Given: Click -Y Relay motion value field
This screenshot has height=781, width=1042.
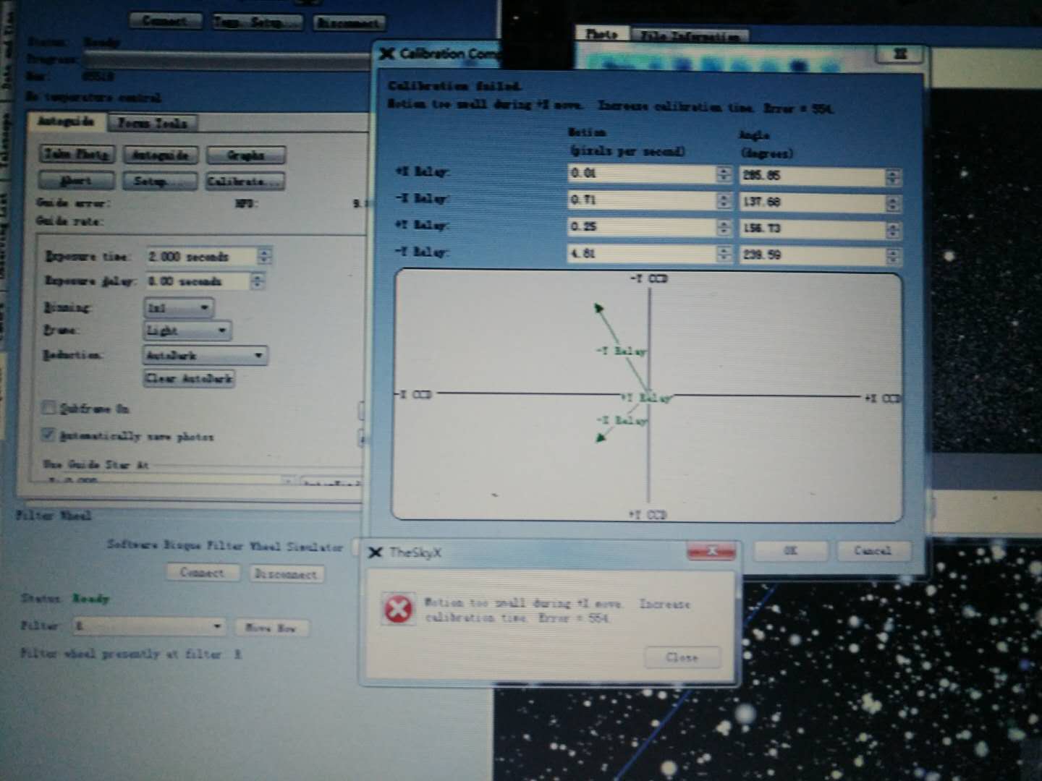Looking at the screenshot, I should point(642,254).
